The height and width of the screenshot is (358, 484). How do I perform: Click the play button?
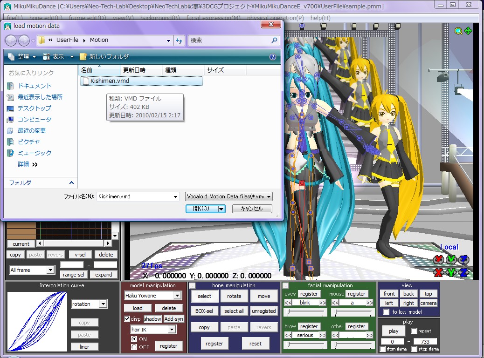(394, 331)
